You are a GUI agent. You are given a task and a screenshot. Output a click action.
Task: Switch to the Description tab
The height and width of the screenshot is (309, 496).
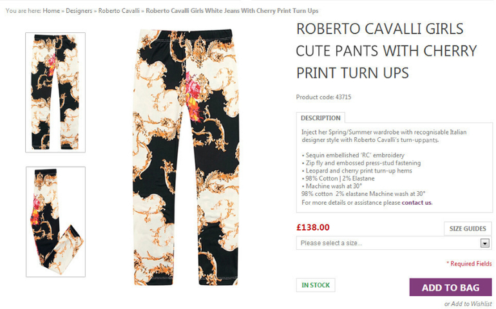click(x=320, y=118)
